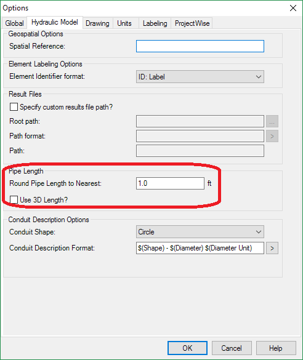Expand the Element Identifier format dropdown
303x360 pixels.
(200, 77)
